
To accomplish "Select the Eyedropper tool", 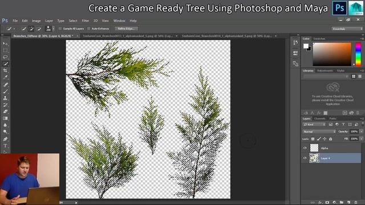I will (5, 77).
